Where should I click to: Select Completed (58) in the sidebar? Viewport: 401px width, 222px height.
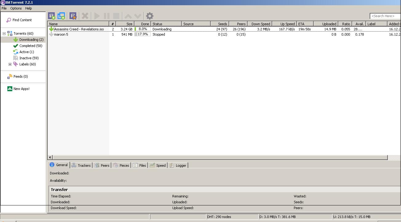pyautogui.click(x=30, y=46)
